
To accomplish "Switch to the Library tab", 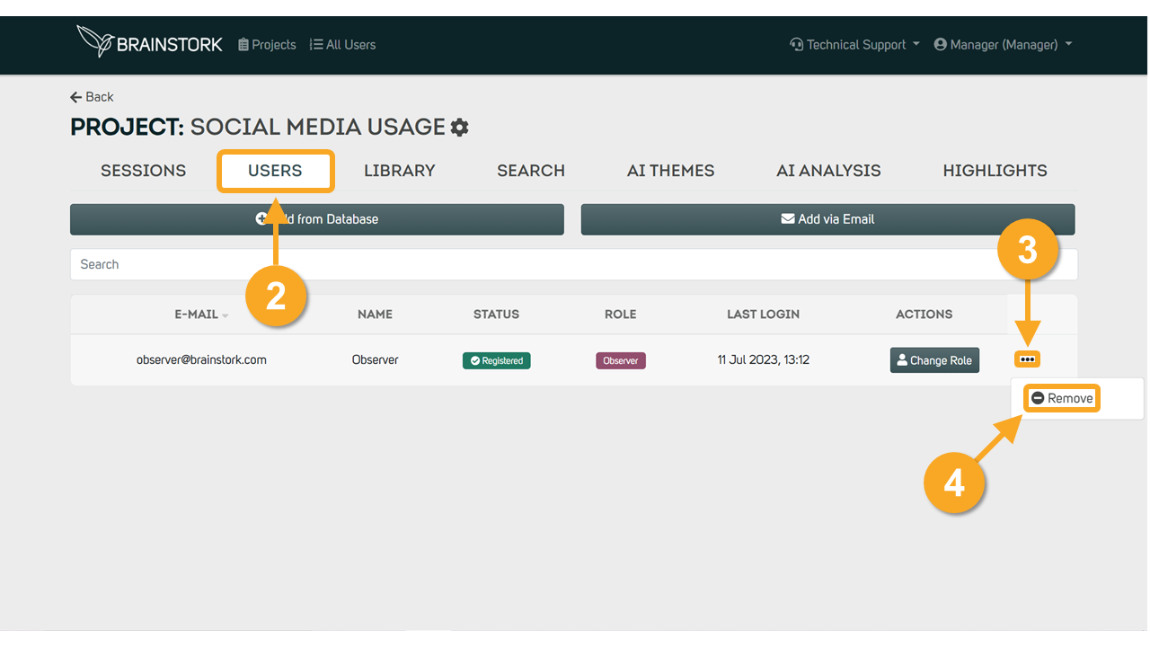I will 400,171.
